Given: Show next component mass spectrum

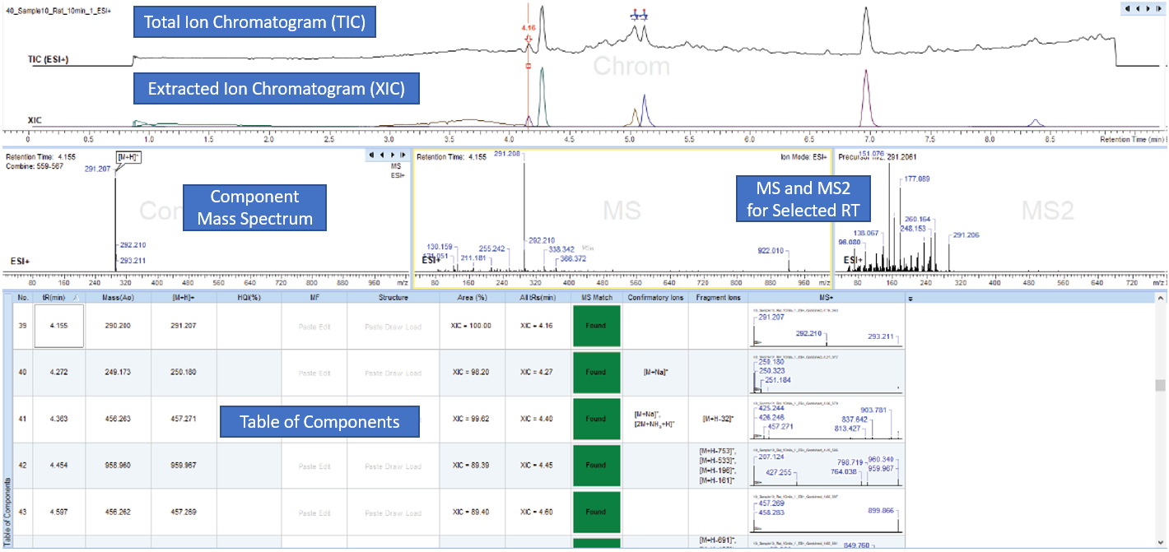Looking at the screenshot, I should tap(393, 155).
